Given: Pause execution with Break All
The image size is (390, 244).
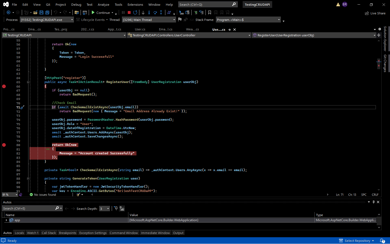Looking at the screenshot, I should (123, 12).
